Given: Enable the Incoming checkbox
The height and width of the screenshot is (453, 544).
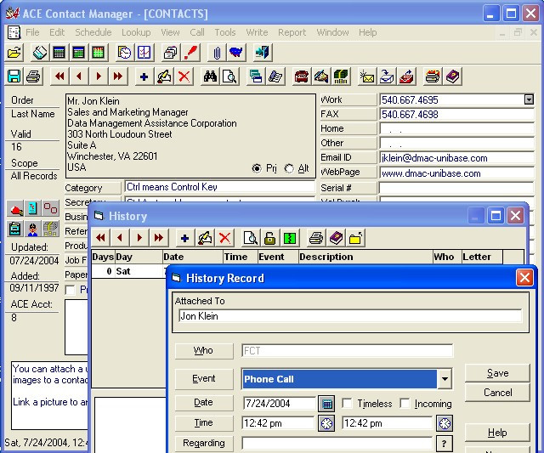Looking at the screenshot, I should [405, 403].
